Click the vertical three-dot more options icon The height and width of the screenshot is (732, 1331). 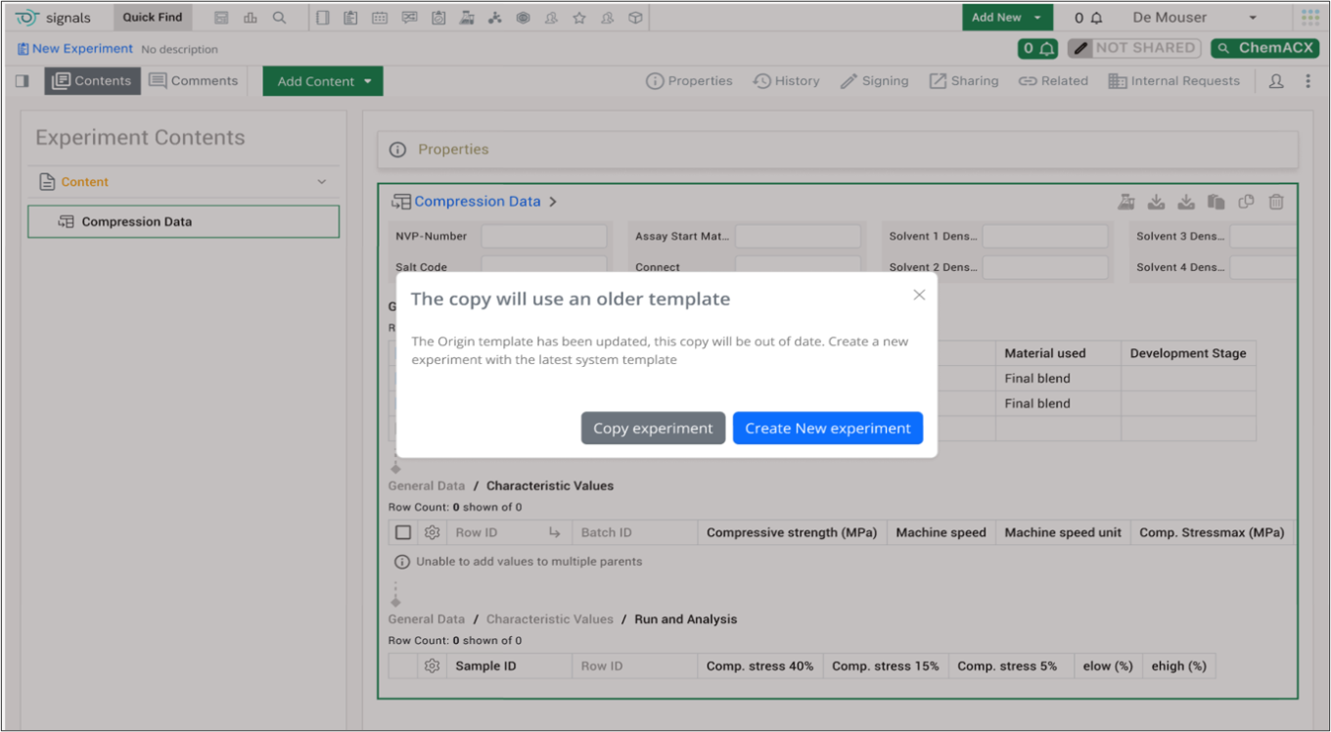(1308, 81)
